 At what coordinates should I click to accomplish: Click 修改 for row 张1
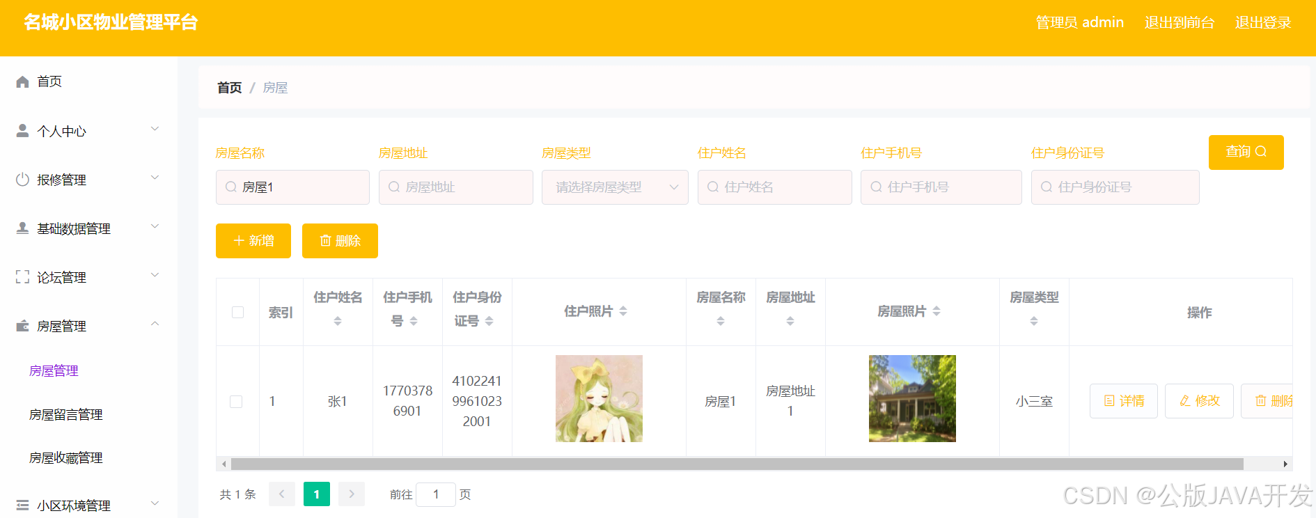pyautogui.click(x=1199, y=401)
